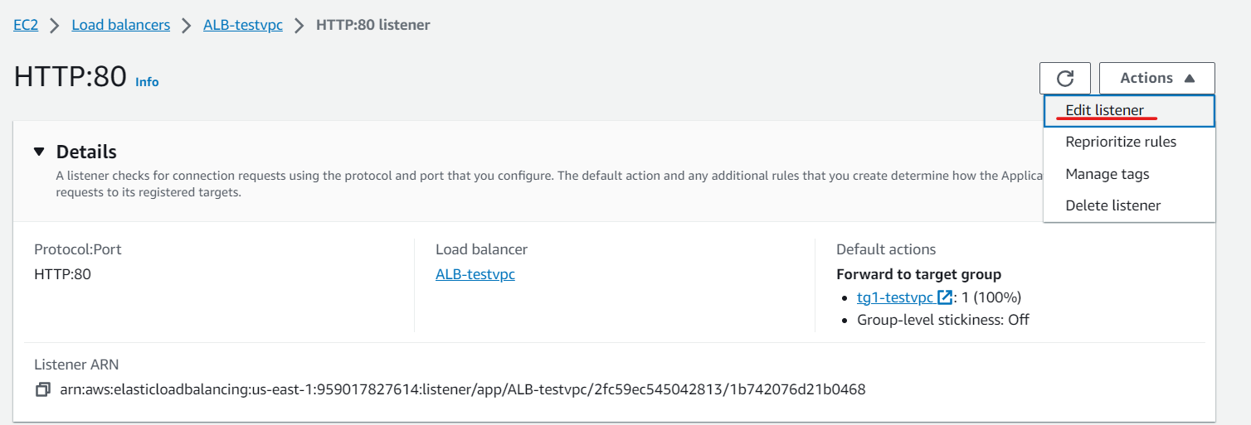
Task: Click the HTTP:80 value under Protocol:Port
Action: (x=62, y=274)
